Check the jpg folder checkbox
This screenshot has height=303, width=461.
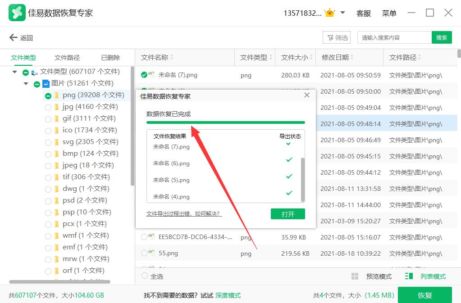48,108
